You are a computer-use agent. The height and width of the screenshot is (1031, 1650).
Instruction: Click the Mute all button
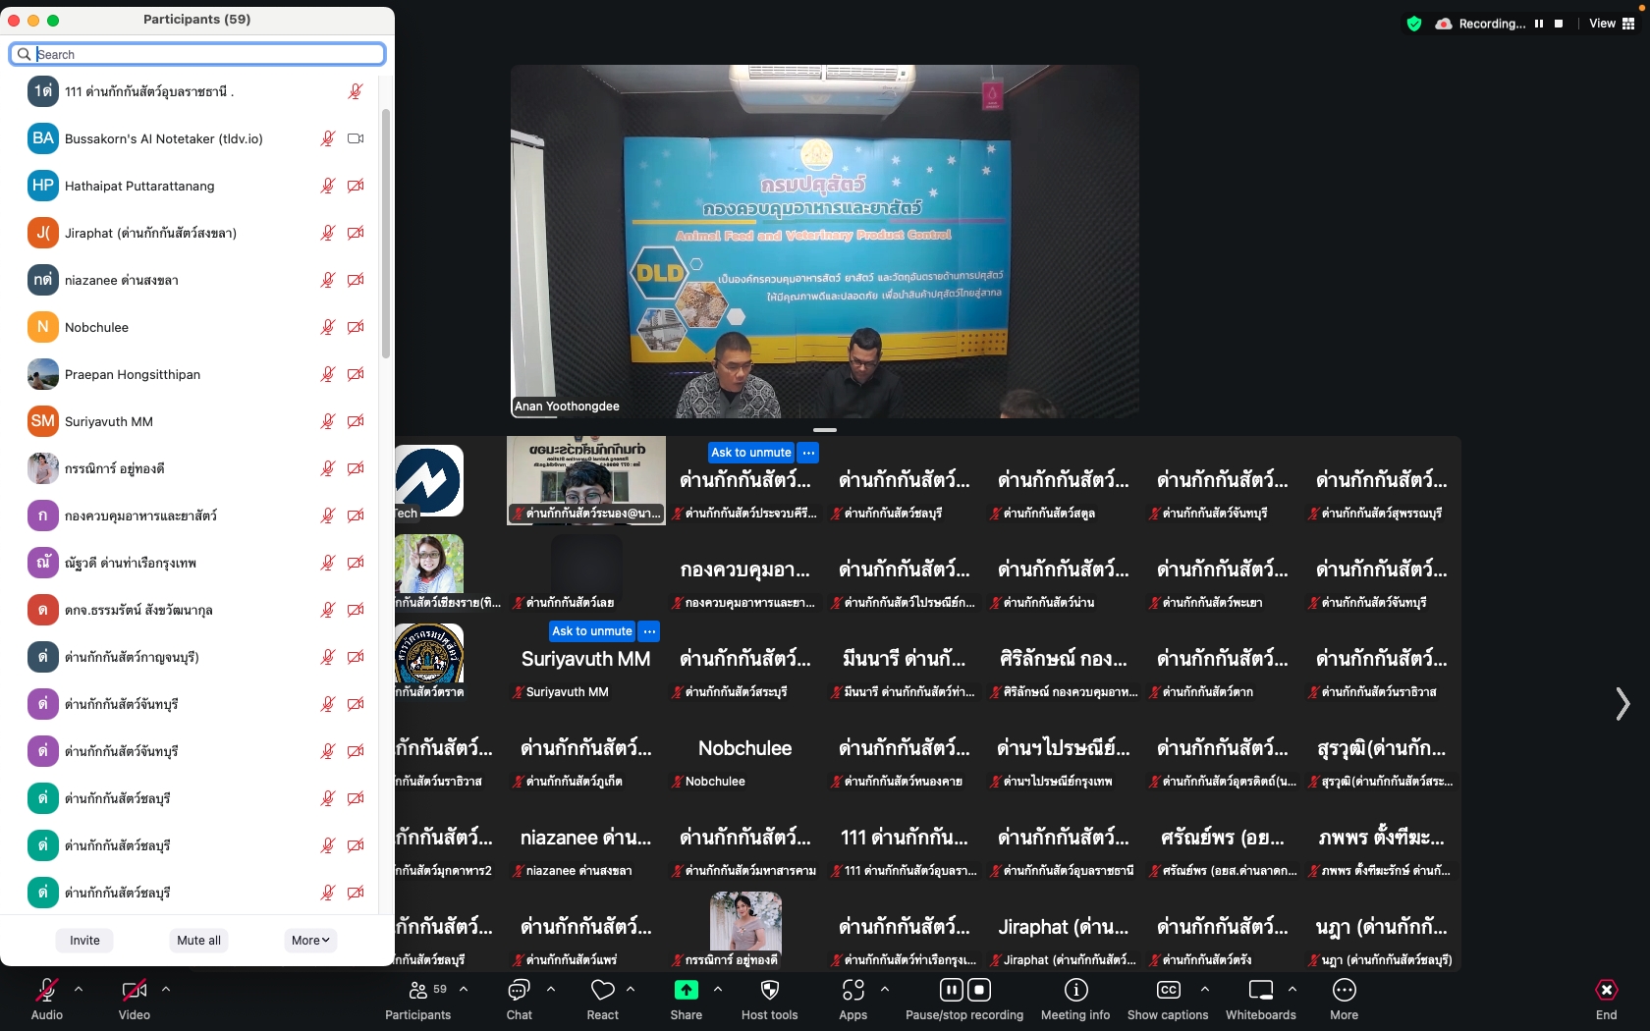click(x=198, y=940)
